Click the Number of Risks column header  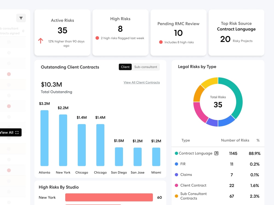click(x=235, y=140)
